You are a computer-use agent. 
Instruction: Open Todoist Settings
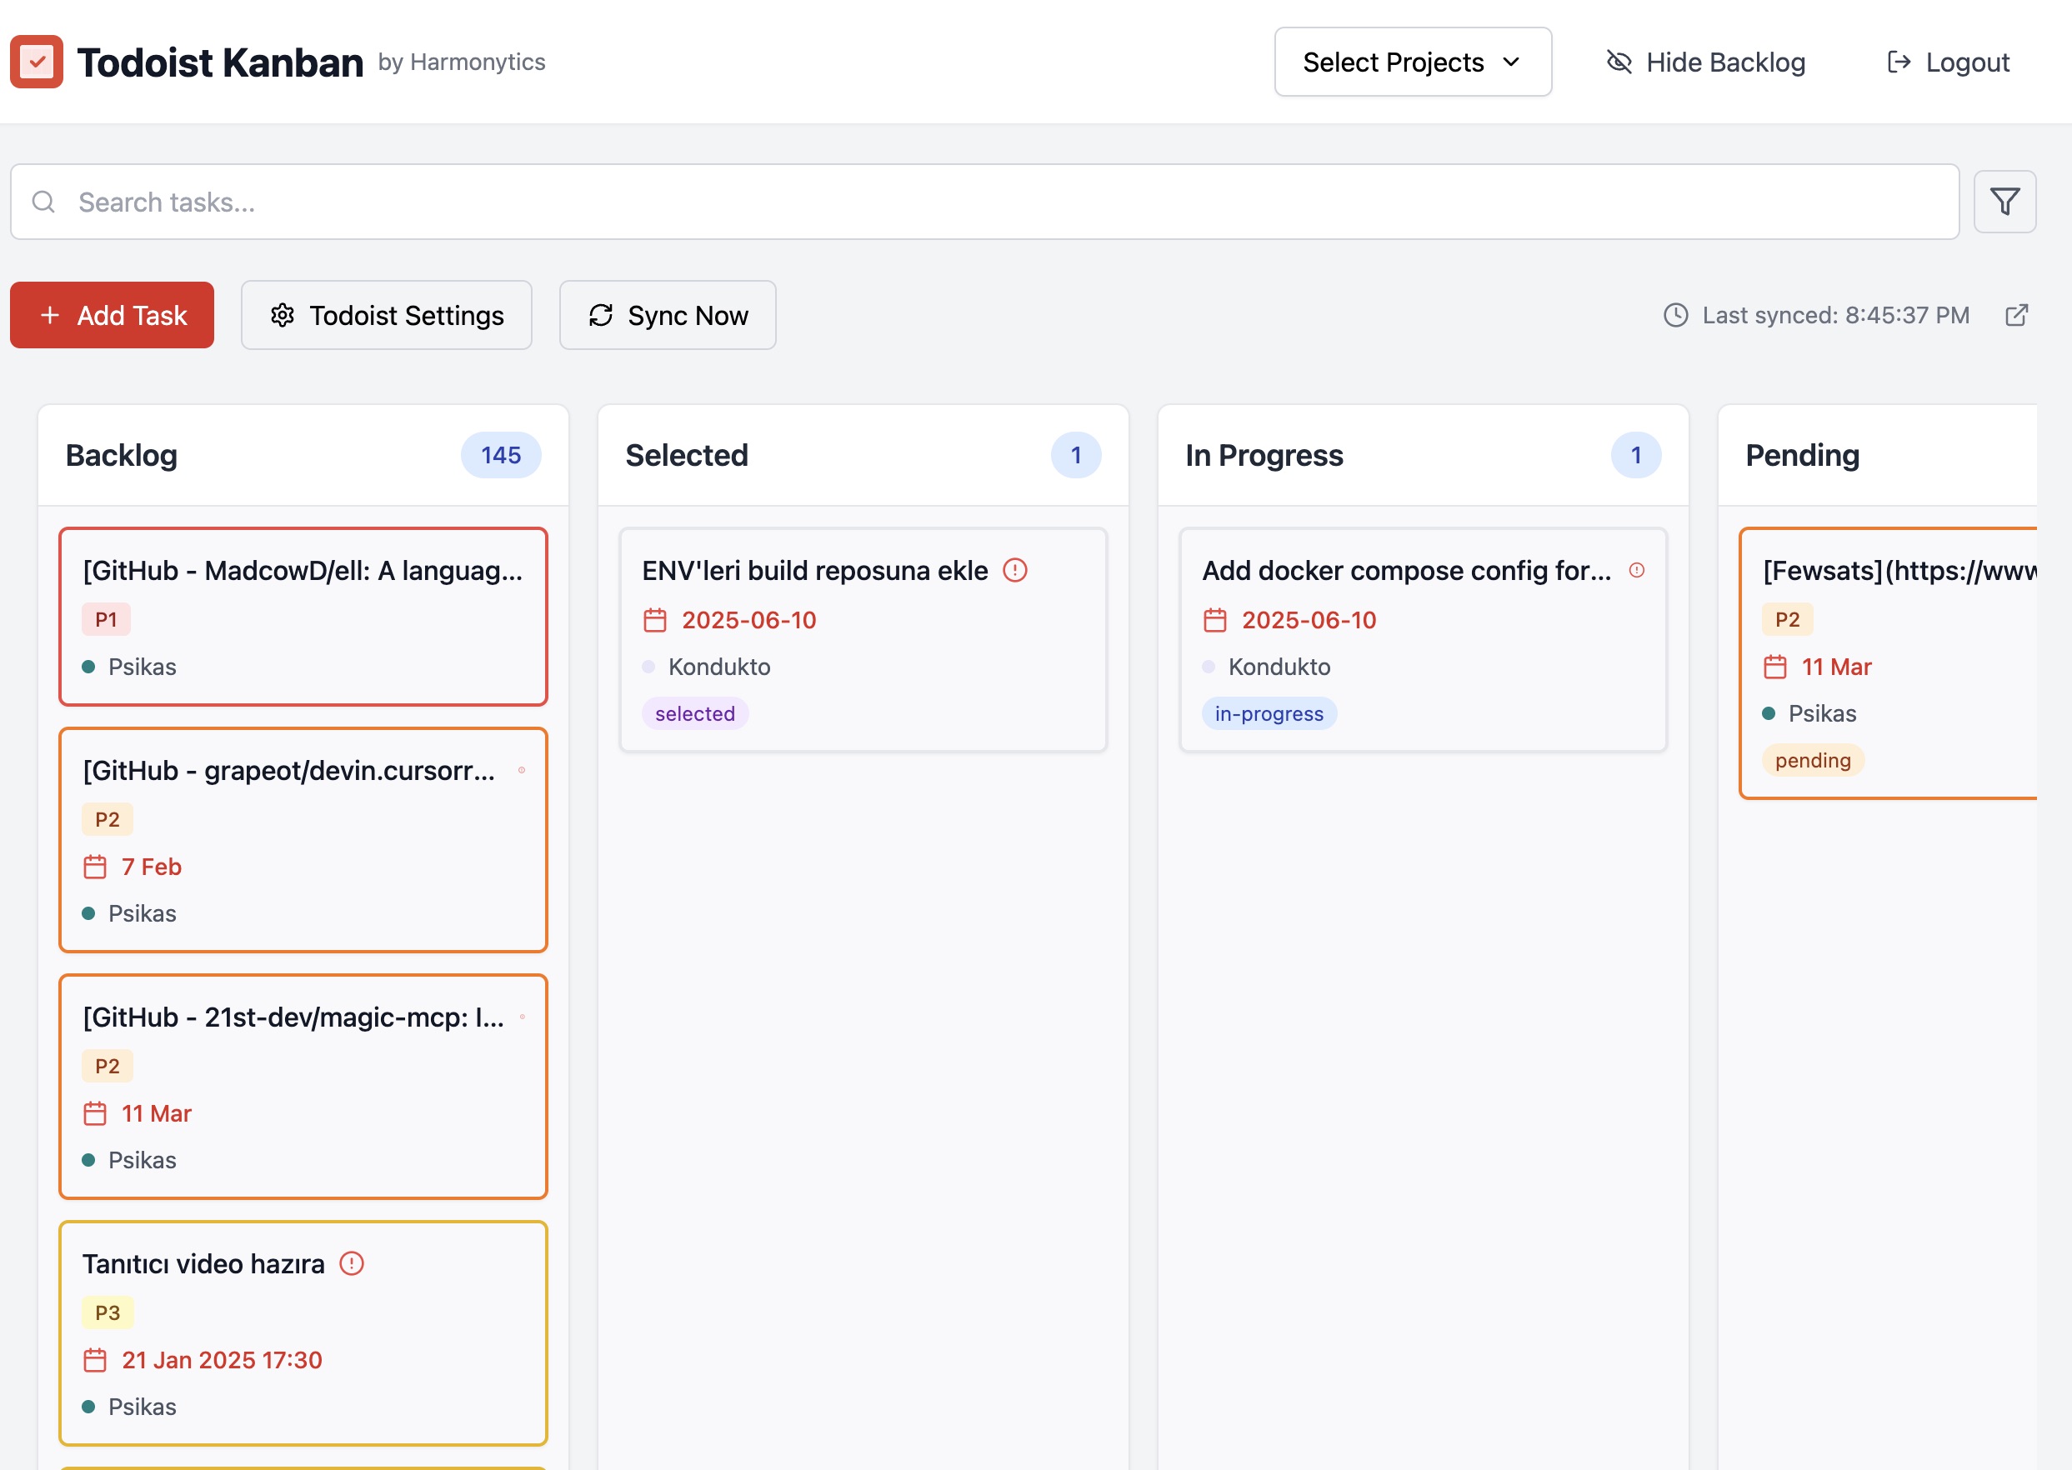click(387, 315)
